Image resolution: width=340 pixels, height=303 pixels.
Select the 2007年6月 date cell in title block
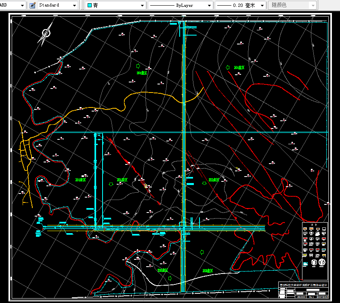(323, 297)
